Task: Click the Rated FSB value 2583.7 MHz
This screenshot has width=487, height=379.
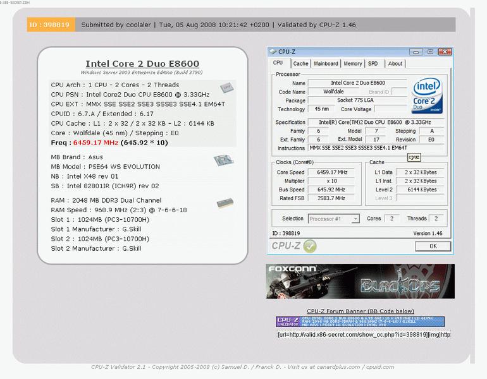Action: tap(332, 198)
